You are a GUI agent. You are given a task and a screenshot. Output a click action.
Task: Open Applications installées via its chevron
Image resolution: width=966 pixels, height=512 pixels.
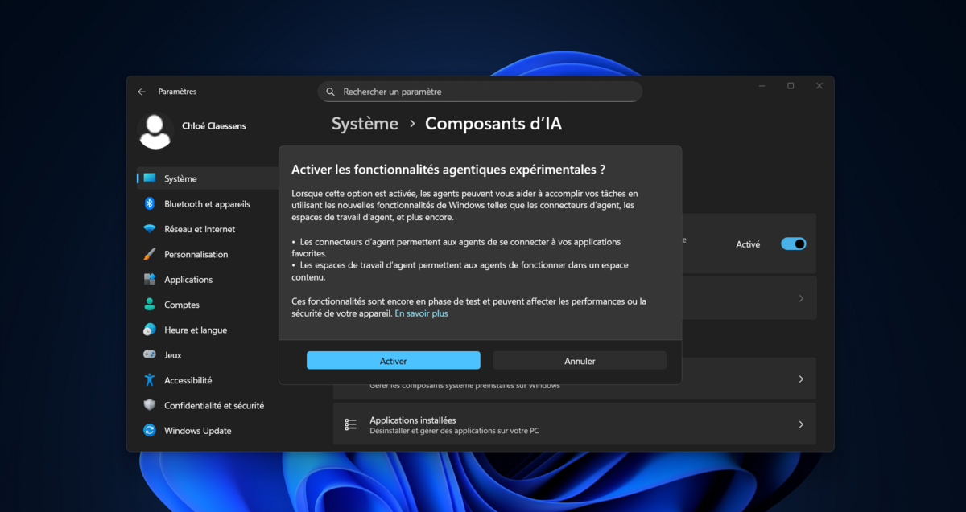[800, 424]
